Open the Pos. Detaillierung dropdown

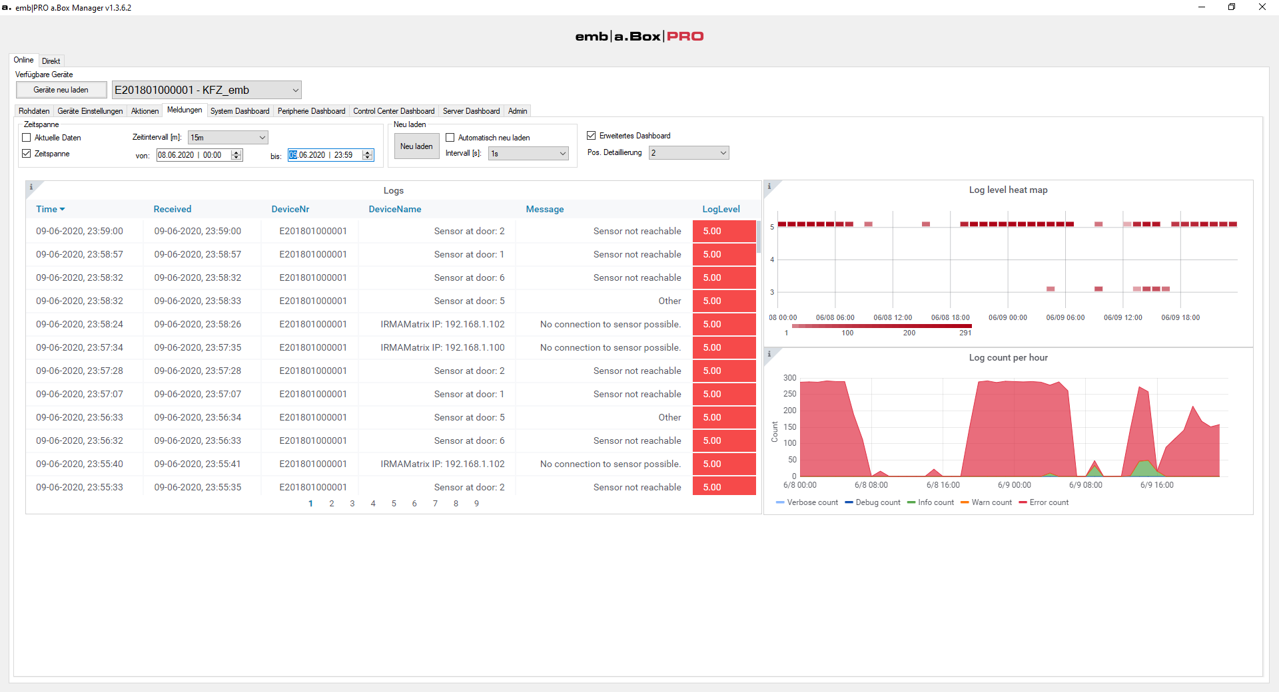689,153
